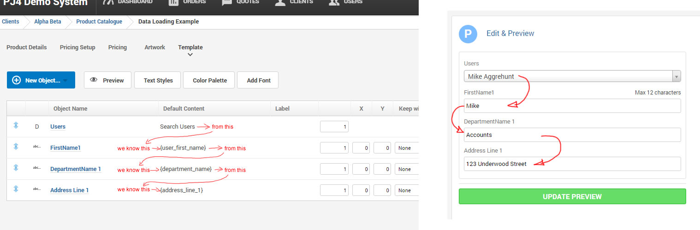The height and width of the screenshot is (230, 700).
Task: Click the DepartmentName 1 field containing Accounts
Action: 572,135
